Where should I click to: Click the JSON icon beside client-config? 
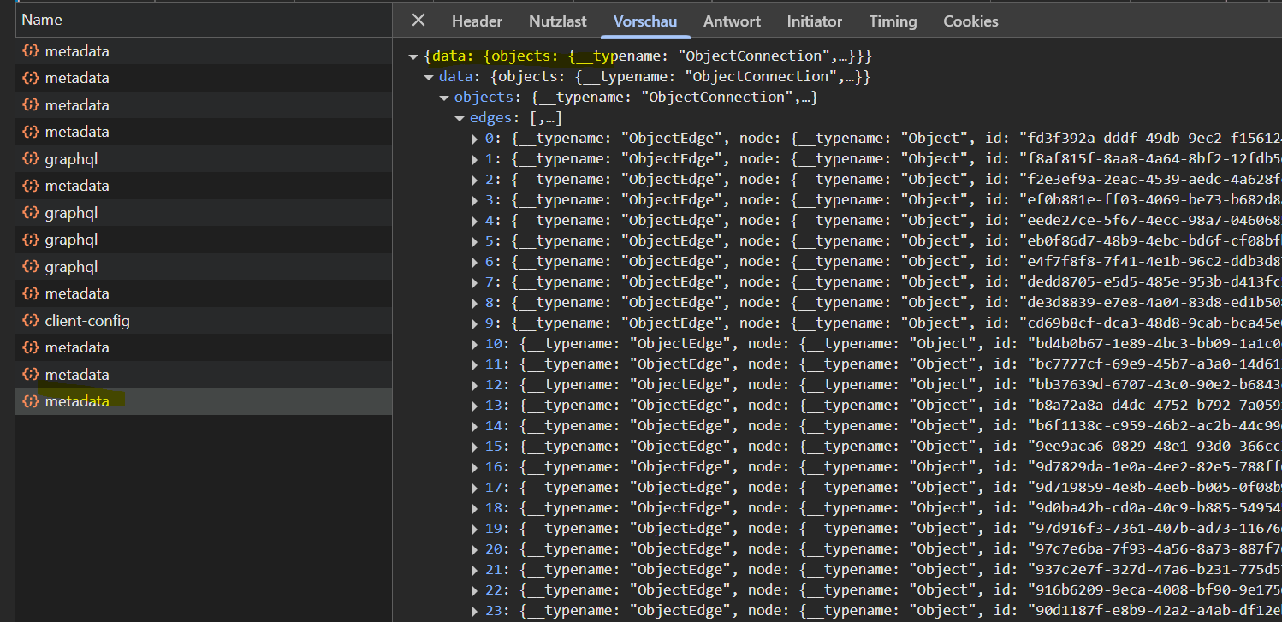[31, 321]
